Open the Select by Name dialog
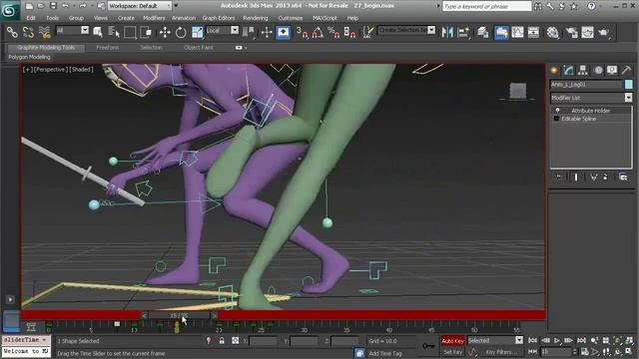This screenshot has height=359, width=639. coord(114,32)
